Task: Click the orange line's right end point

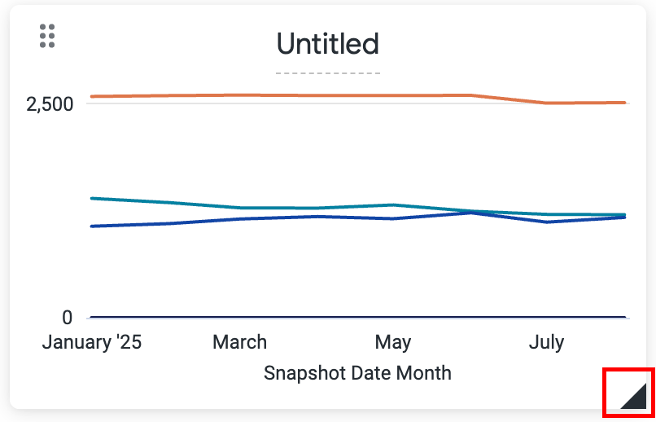Action: [x=624, y=103]
